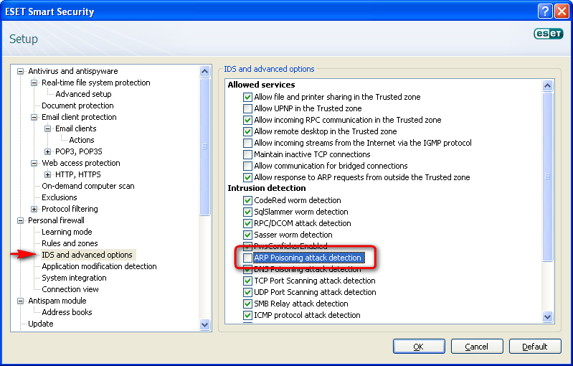Toggle ICMP protocol attack detection checkbox
This screenshot has height=366, width=573.
(247, 315)
